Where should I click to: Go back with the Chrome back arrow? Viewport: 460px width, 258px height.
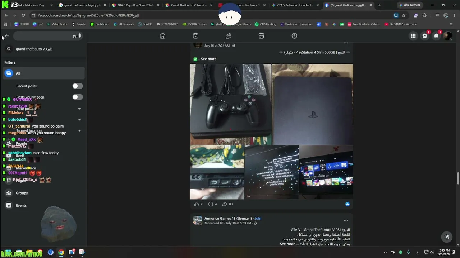pos(6,15)
